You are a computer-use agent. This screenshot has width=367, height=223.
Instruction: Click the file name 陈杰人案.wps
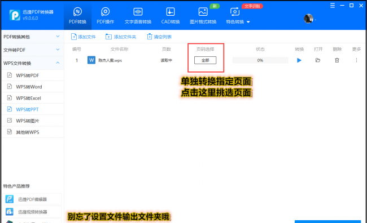click(110, 60)
